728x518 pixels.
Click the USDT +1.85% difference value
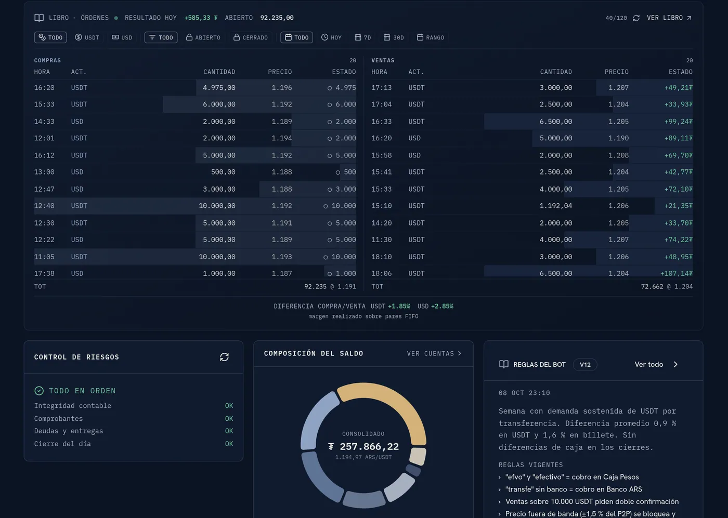(399, 306)
